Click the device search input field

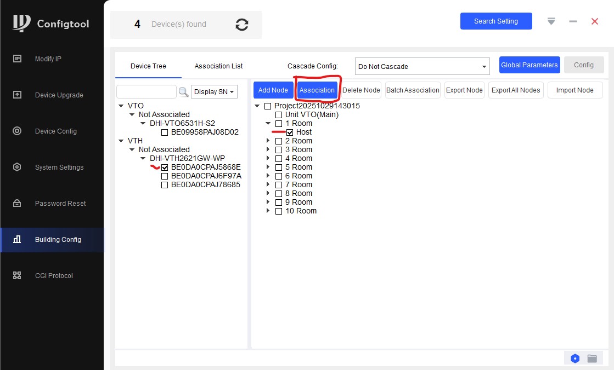(x=146, y=92)
